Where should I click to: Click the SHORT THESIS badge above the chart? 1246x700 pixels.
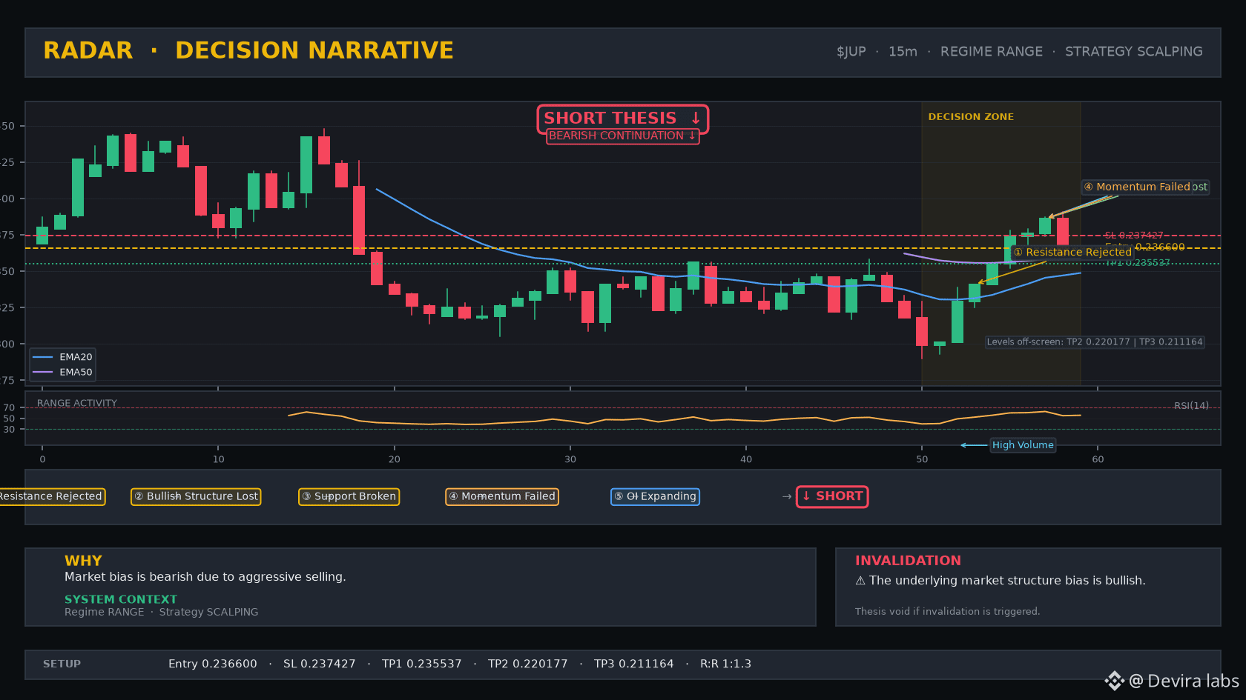point(623,119)
